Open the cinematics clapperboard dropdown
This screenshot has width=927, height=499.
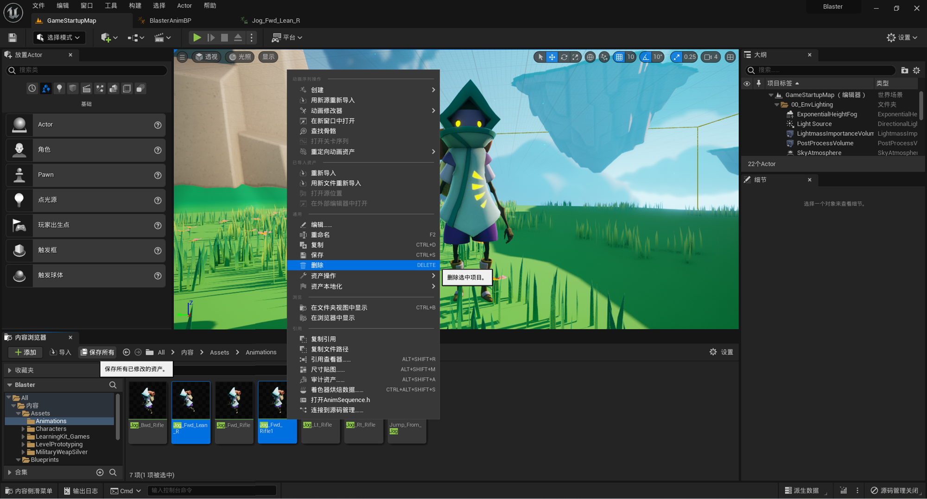click(x=163, y=38)
